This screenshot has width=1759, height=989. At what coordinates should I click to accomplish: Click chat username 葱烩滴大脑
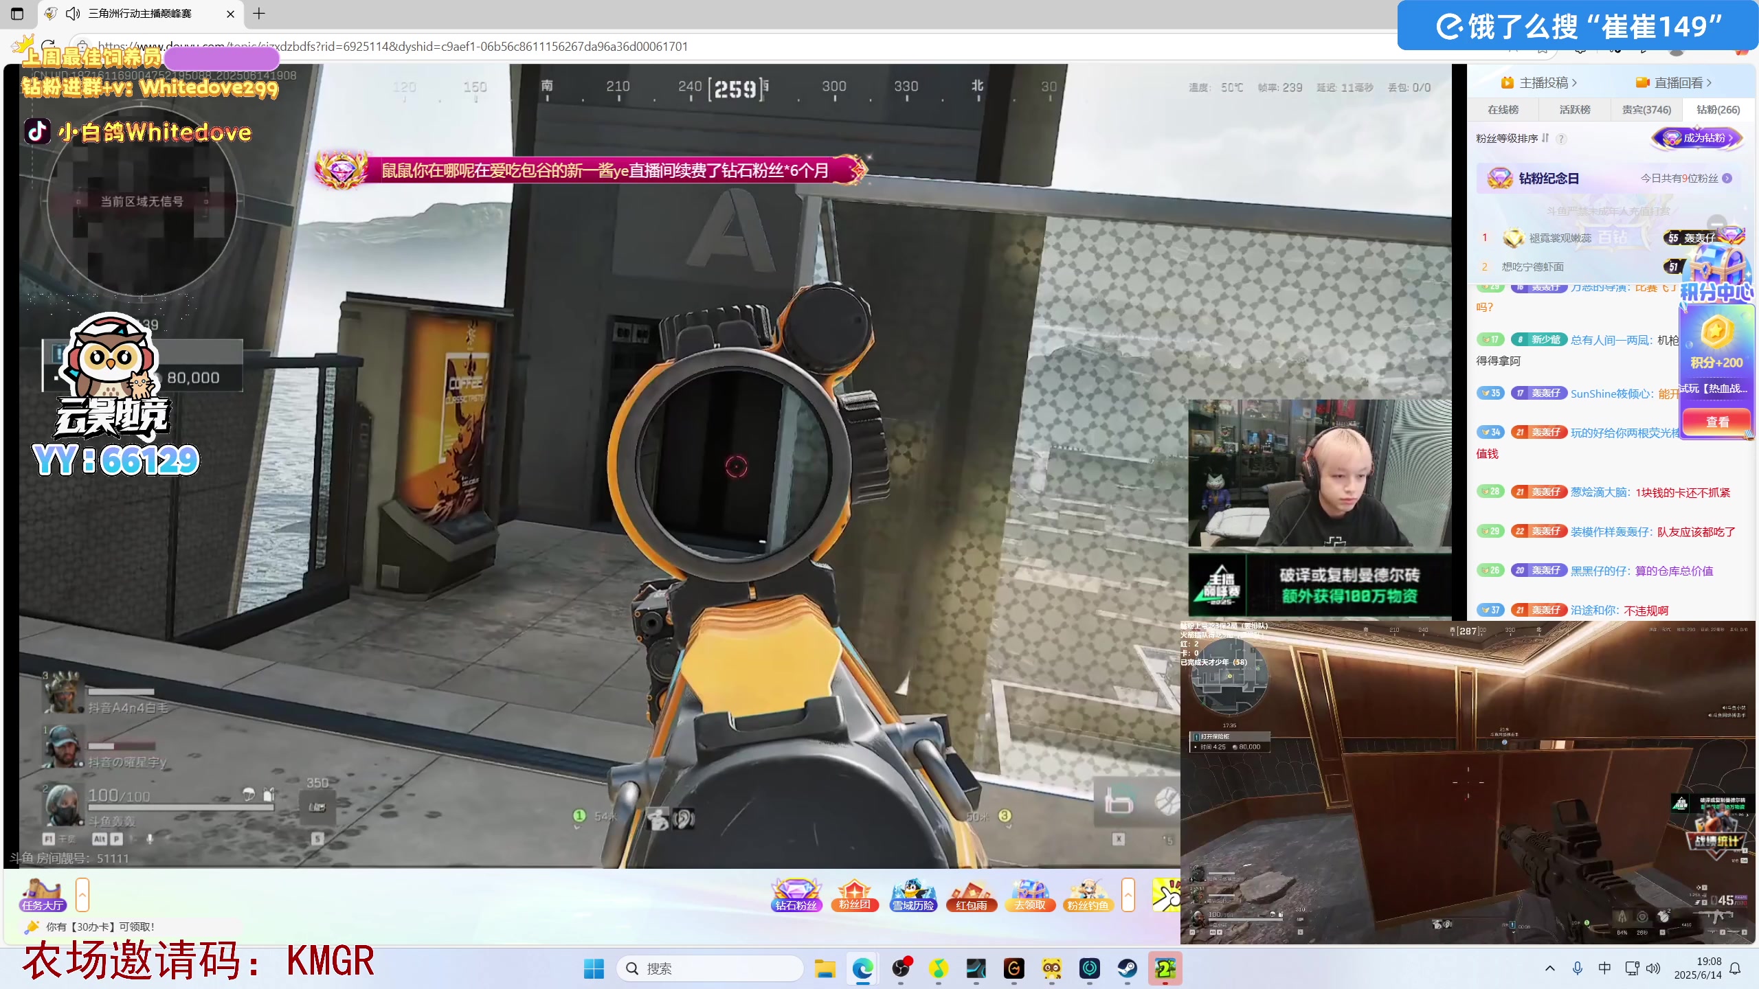1600,492
